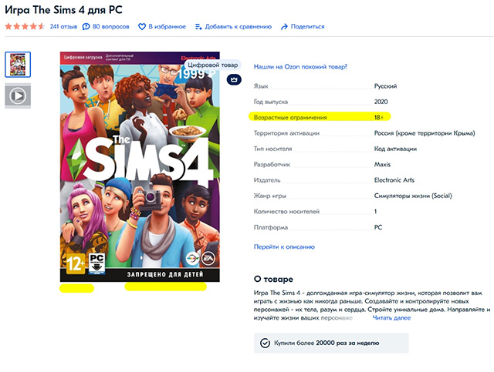Click the Игра The Sims 4 для PC title

pos(63,10)
